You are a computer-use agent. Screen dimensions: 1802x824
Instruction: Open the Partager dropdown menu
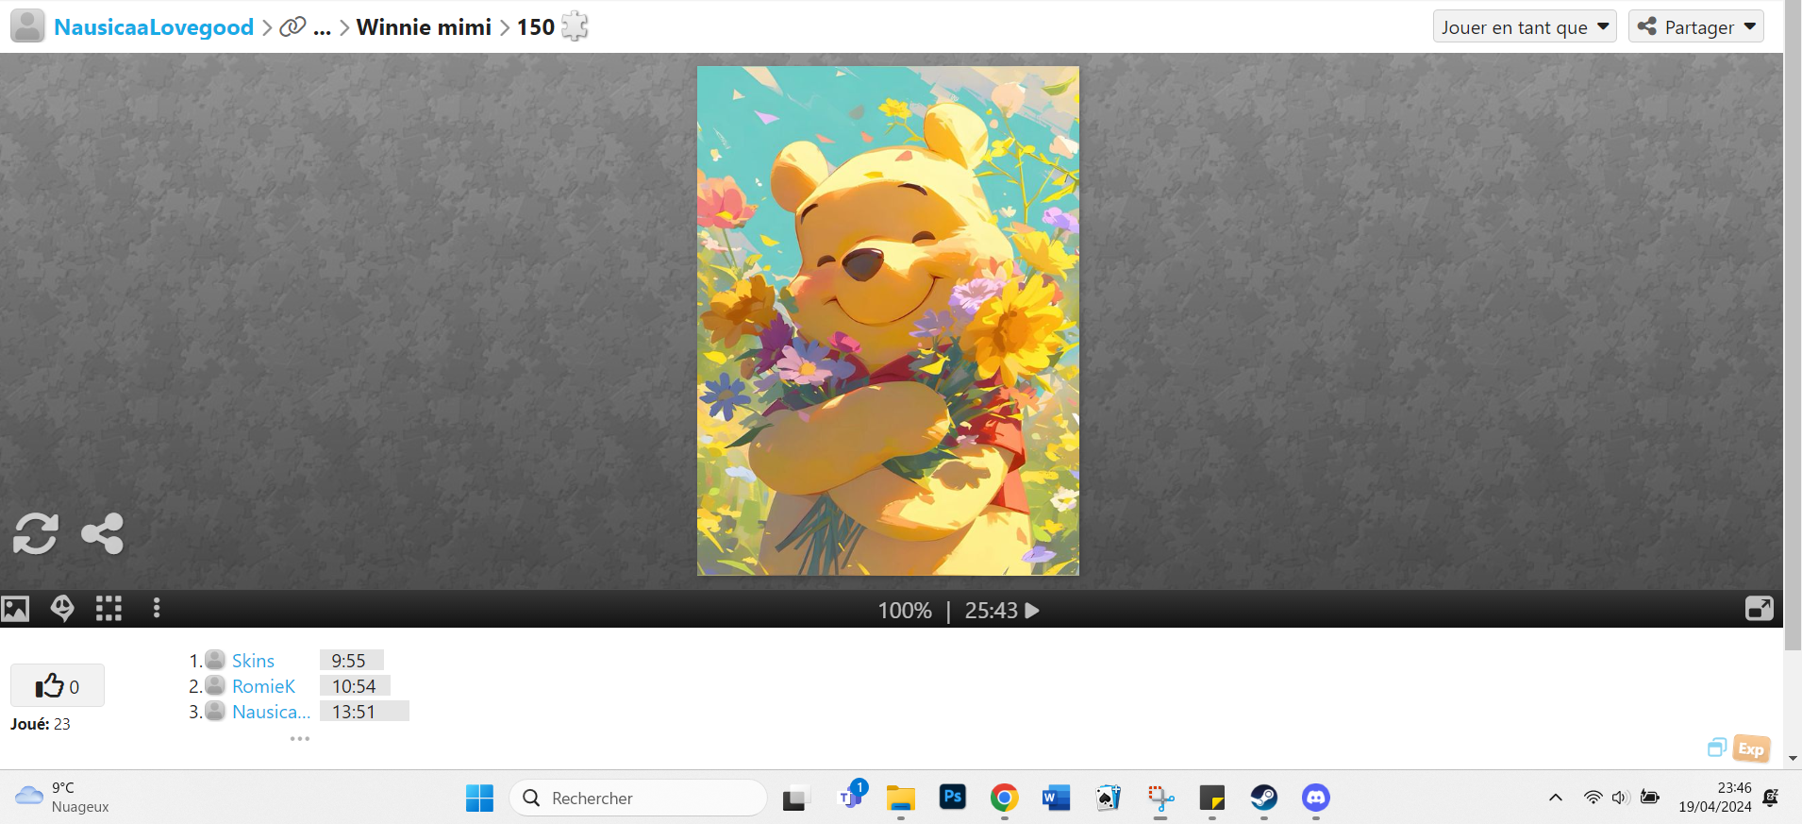(x=1695, y=27)
